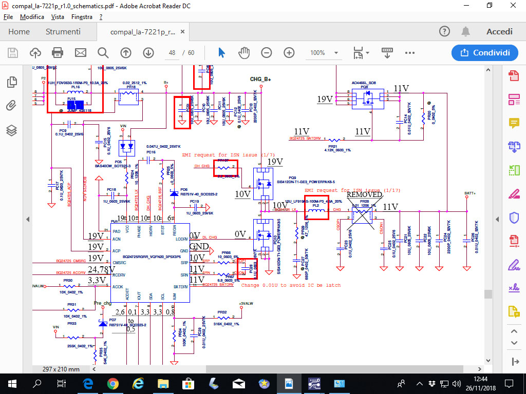Expand the fit page options dropdown

(368, 53)
